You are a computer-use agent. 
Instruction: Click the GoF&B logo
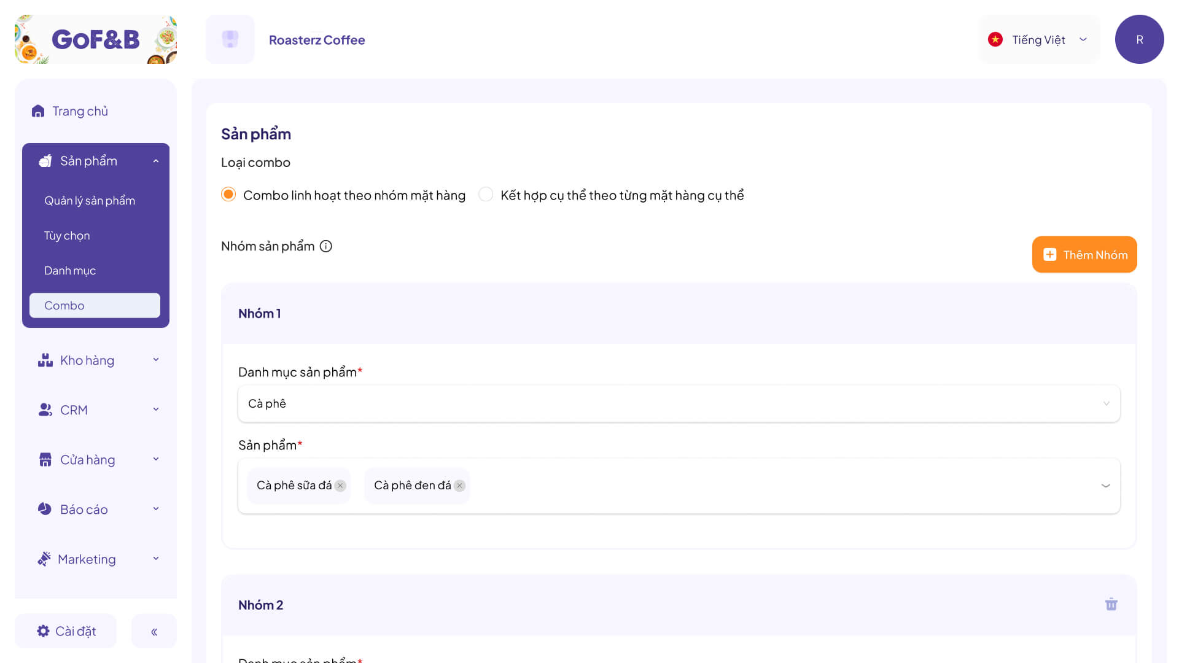point(96,39)
